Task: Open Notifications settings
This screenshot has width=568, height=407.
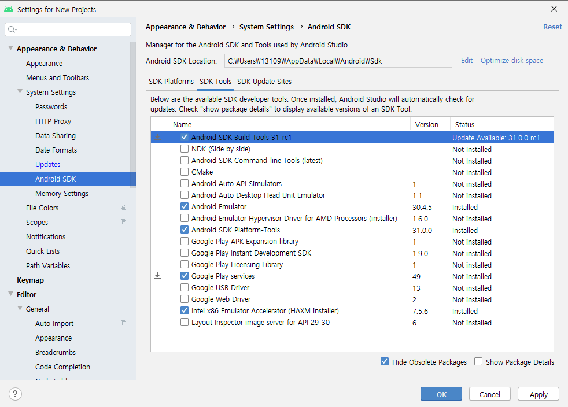Action: click(x=46, y=237)
